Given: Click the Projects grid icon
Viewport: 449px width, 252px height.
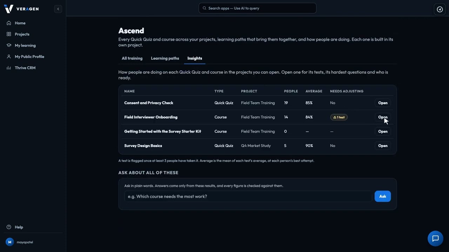Looking at the screenshot, I should click(9, 34).
